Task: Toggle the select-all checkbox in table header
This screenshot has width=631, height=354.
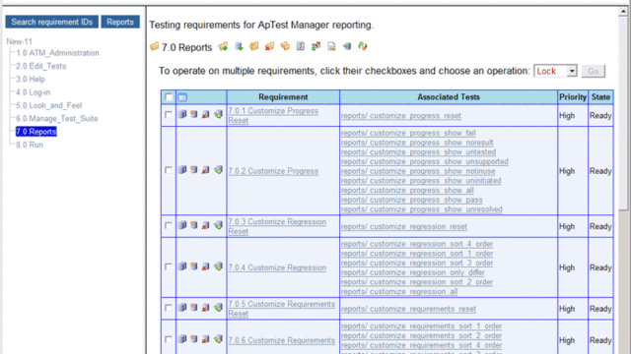Action: pyautogui.click(x=169, y=97)
